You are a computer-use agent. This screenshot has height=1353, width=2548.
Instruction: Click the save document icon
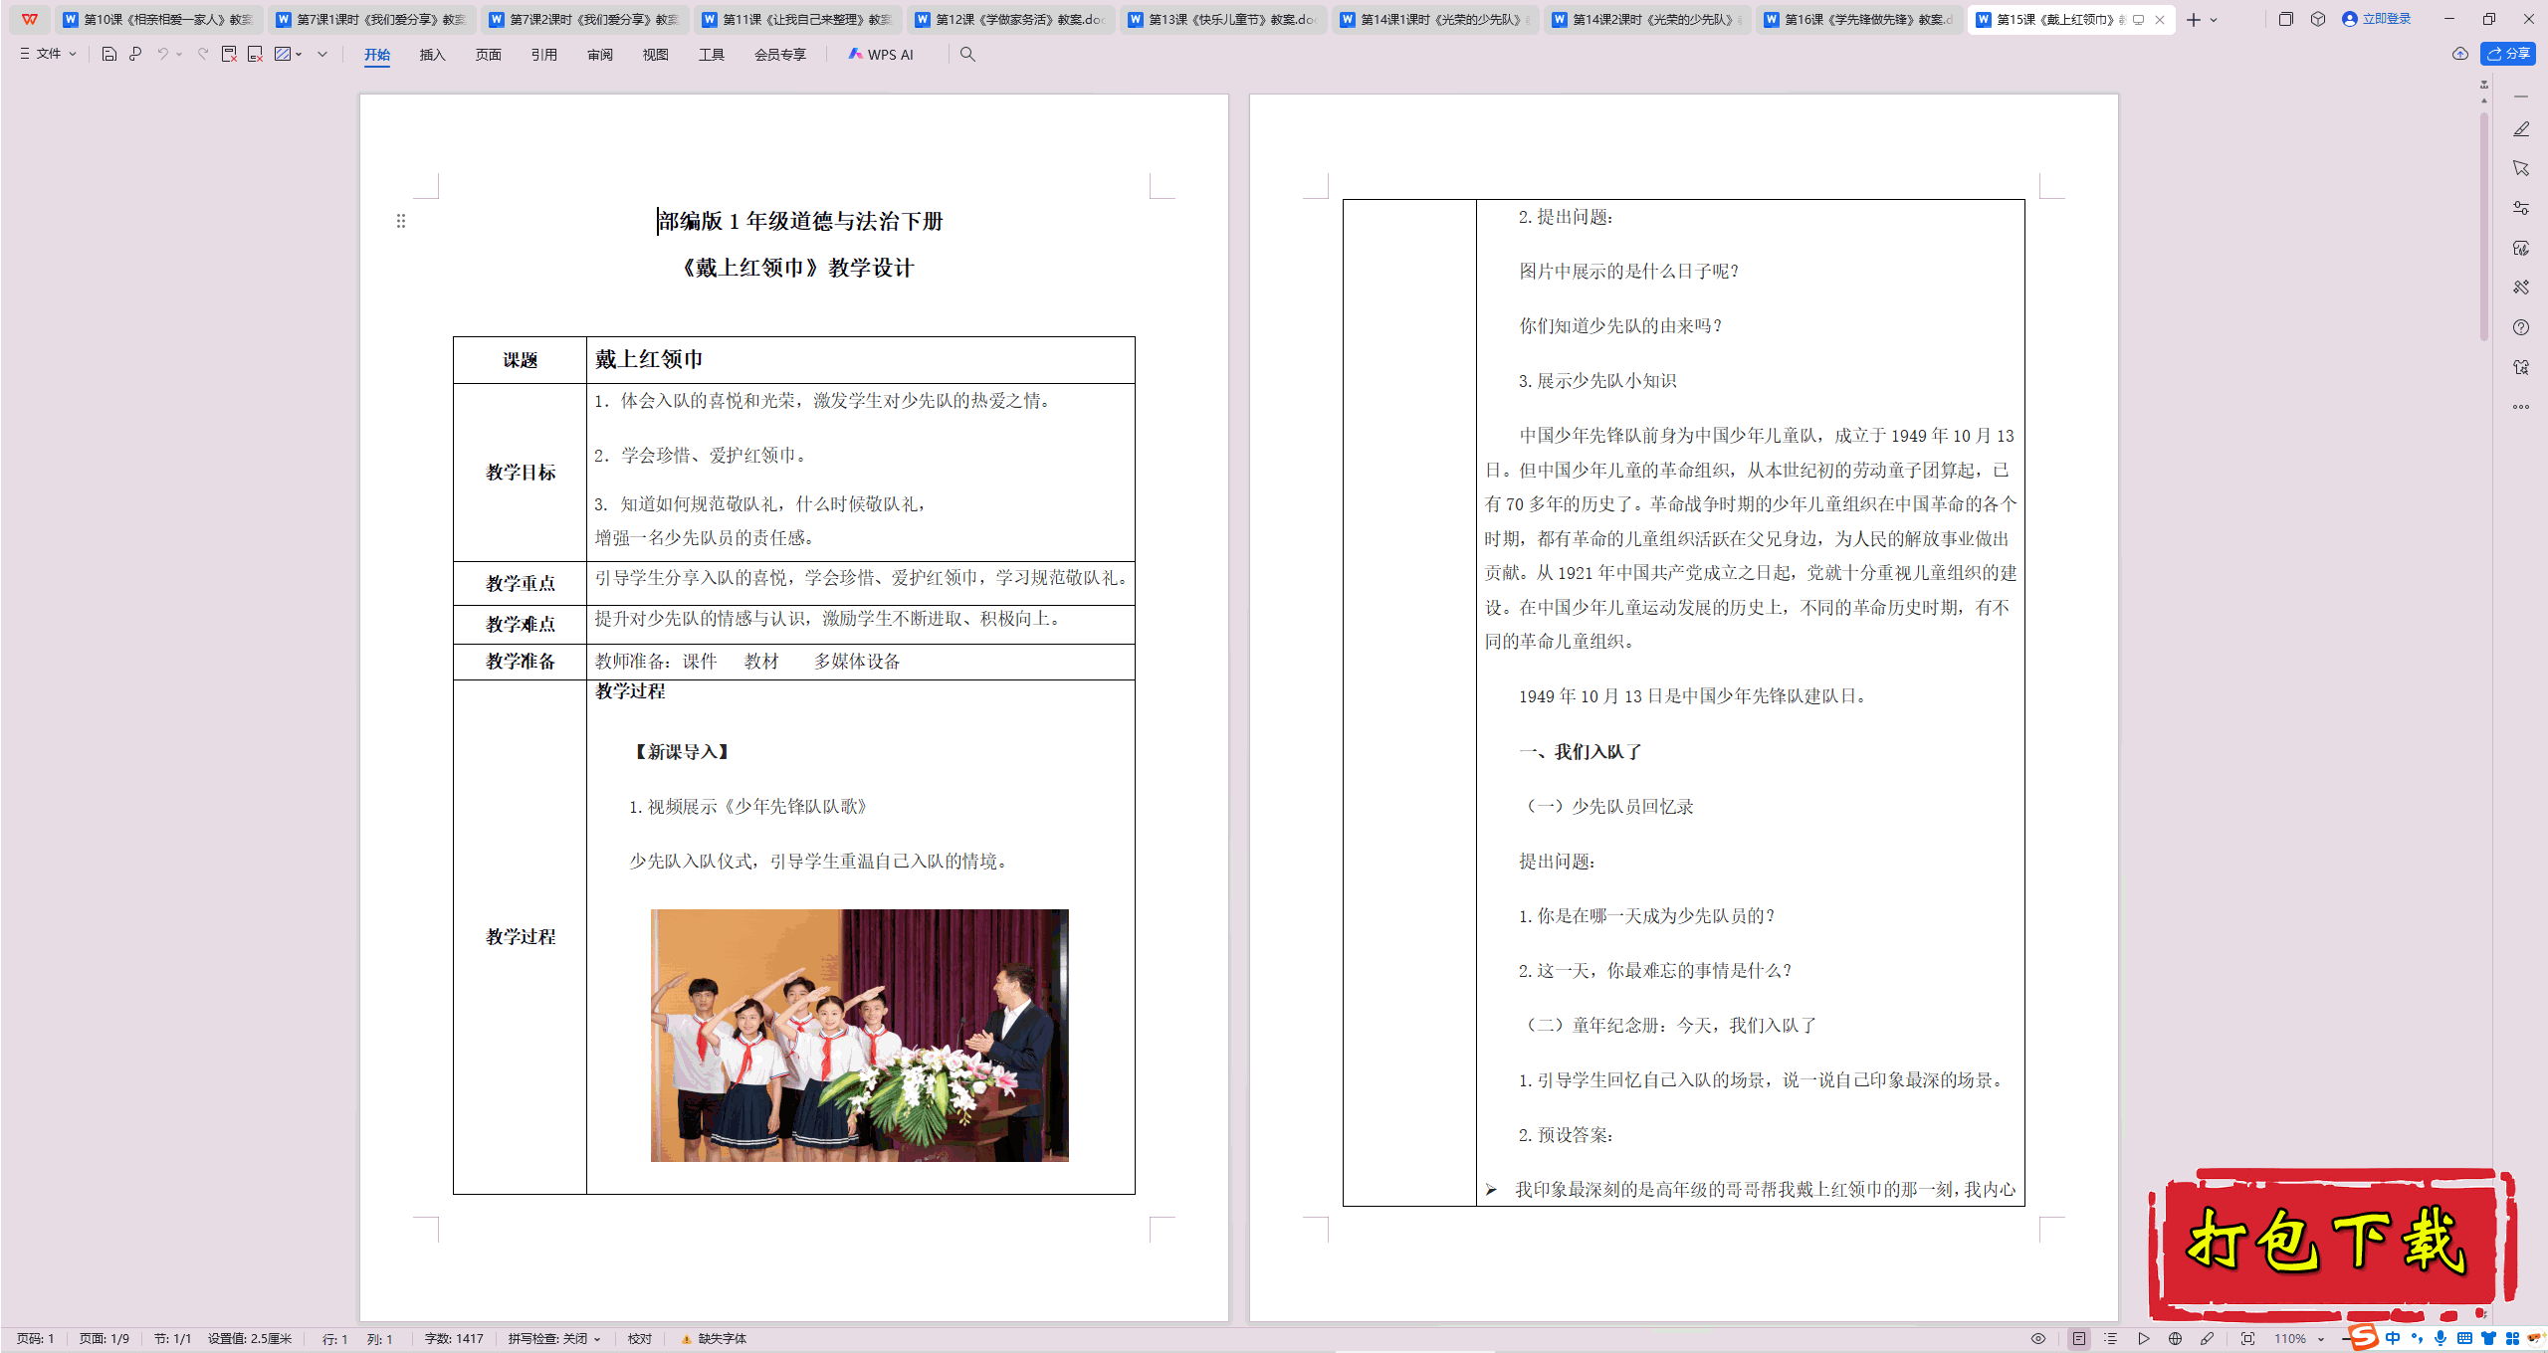(x=109, y=55)
